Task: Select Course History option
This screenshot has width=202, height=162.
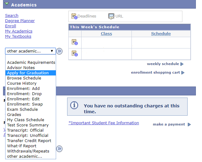Action: point(31,83)
